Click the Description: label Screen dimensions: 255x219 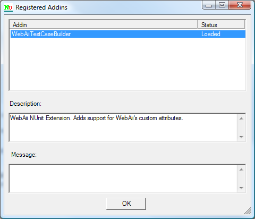tap(25, 104)
